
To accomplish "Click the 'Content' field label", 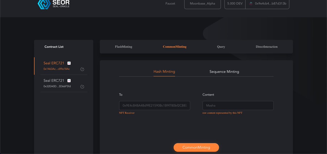I will (x=208, y=95).
